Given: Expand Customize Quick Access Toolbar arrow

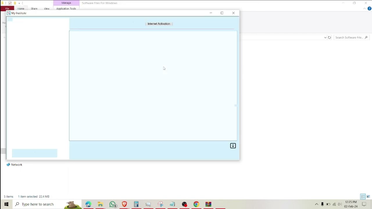Looking at the screenshot, I should coord(19,3).
